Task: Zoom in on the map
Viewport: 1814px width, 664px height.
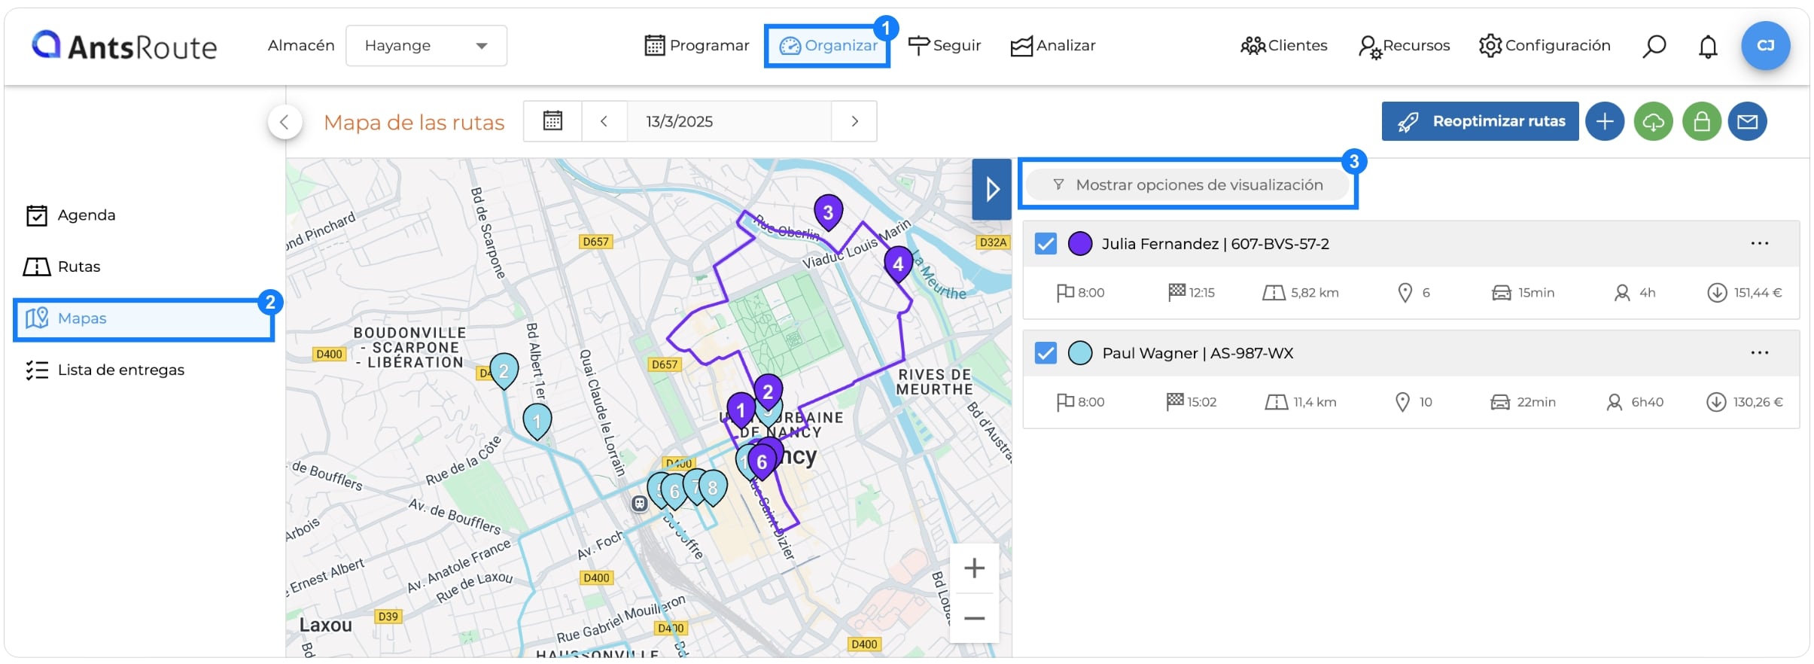Action: tap(974, 568)
